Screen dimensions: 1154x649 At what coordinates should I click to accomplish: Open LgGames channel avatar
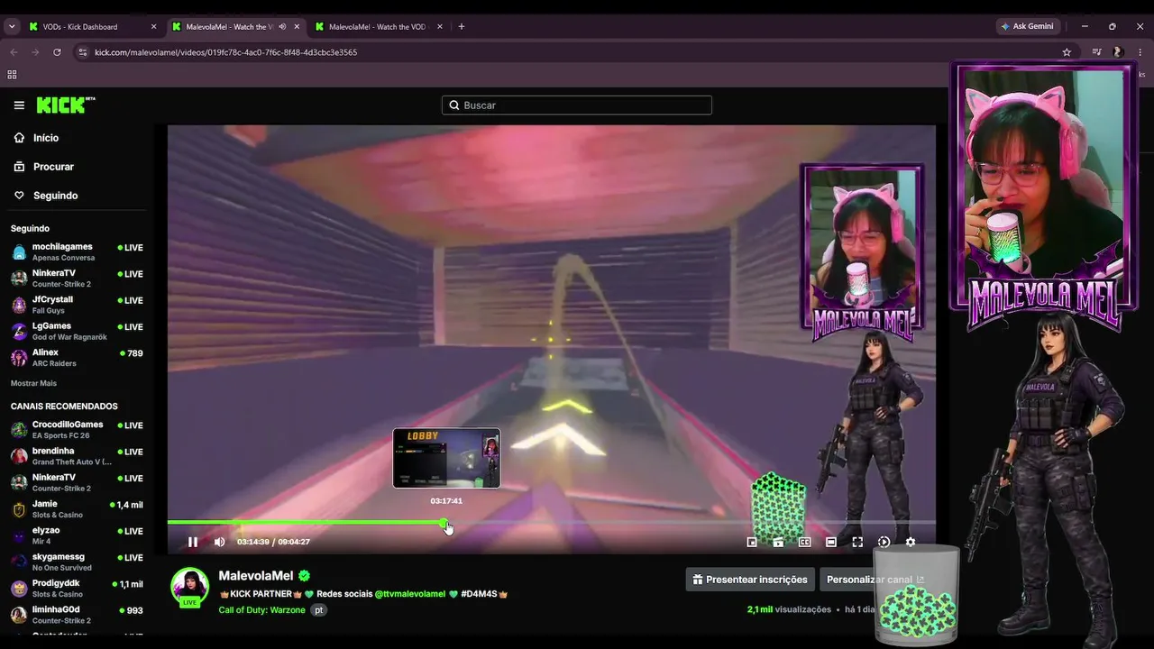point(19,331)
